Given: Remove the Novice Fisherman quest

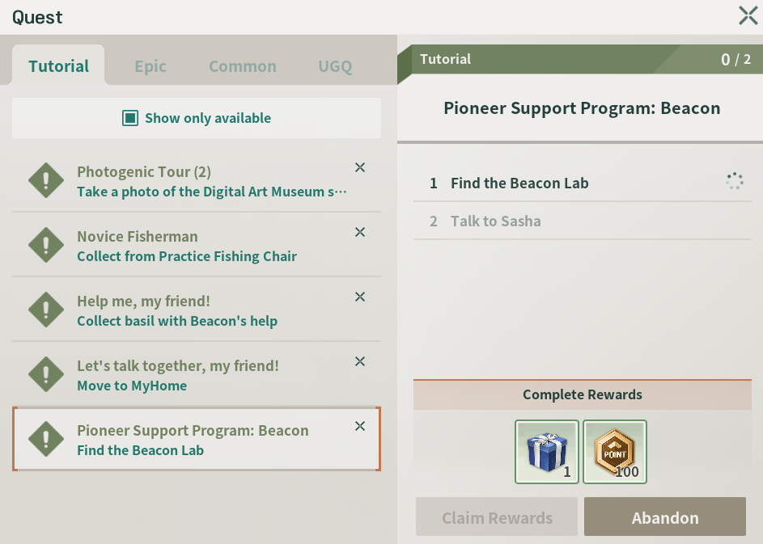Looking at the screenshot, I should tap(360, 232).
